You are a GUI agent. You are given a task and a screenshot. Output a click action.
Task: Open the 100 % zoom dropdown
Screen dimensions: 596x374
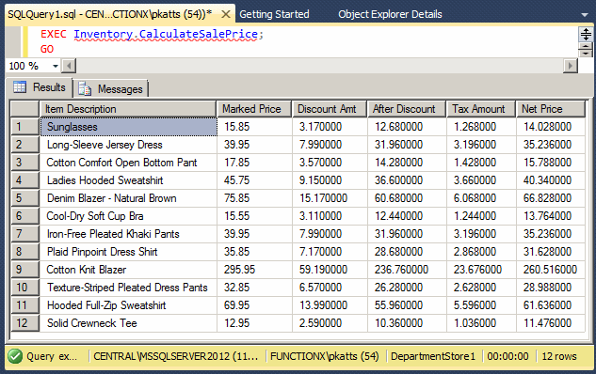point(56,66)
